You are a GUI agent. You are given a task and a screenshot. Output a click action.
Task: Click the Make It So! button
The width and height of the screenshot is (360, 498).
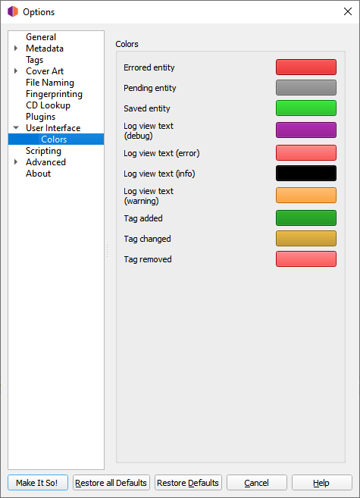[38, 483]
